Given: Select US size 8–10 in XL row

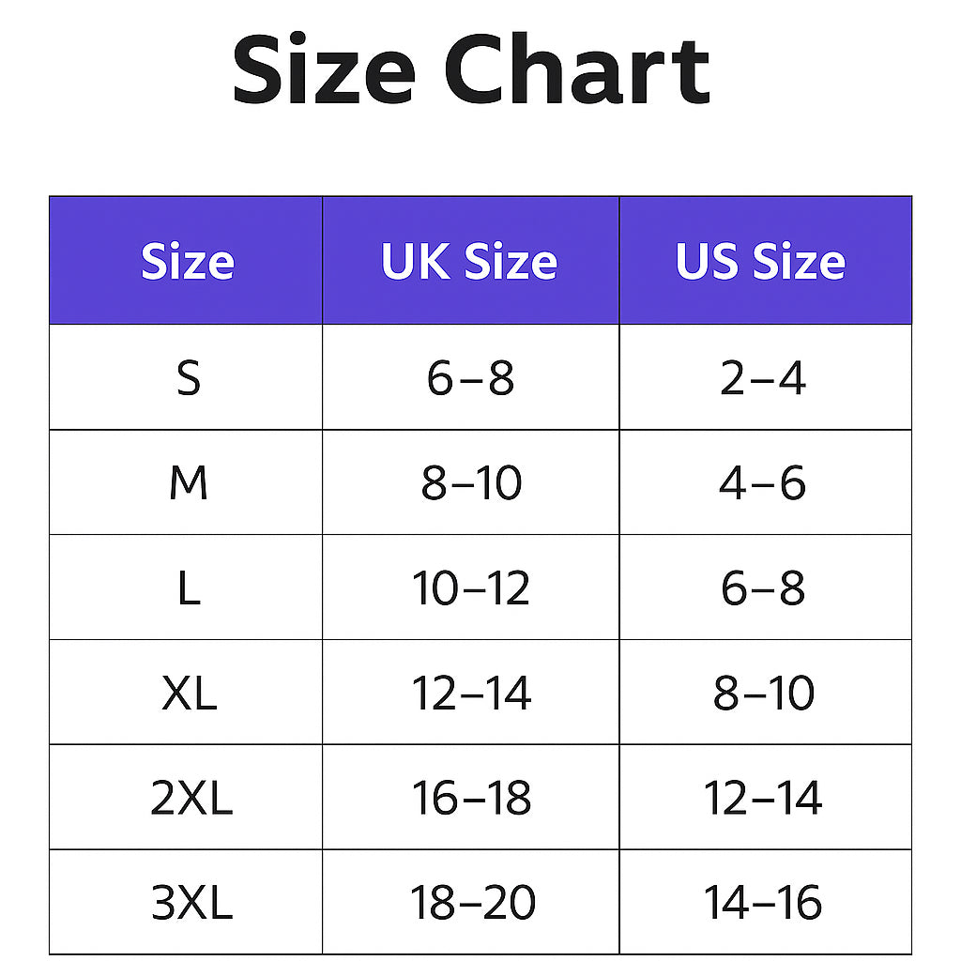Looking at the screenshot, I should tap(763, 694).
